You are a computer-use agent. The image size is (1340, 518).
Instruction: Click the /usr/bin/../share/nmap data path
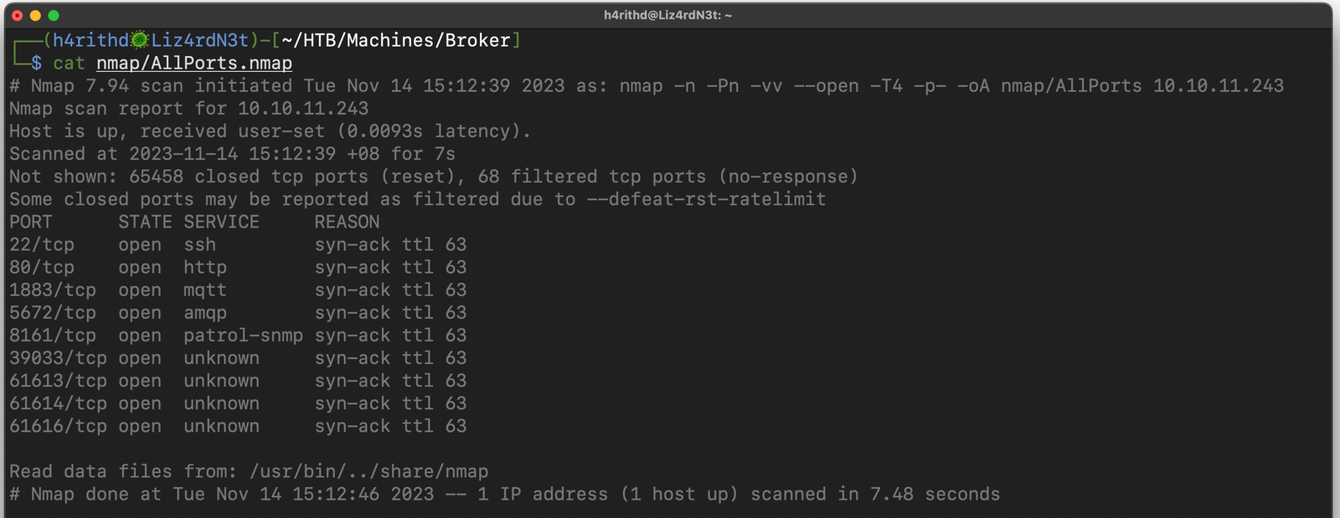coord(368,471)
